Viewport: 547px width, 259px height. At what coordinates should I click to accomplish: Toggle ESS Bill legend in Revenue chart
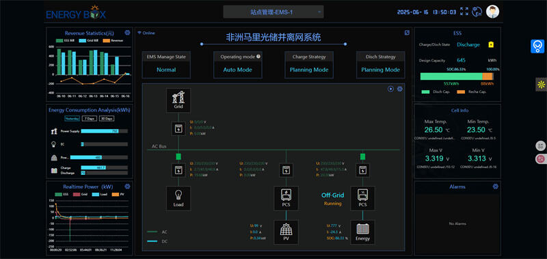(65, 40)
